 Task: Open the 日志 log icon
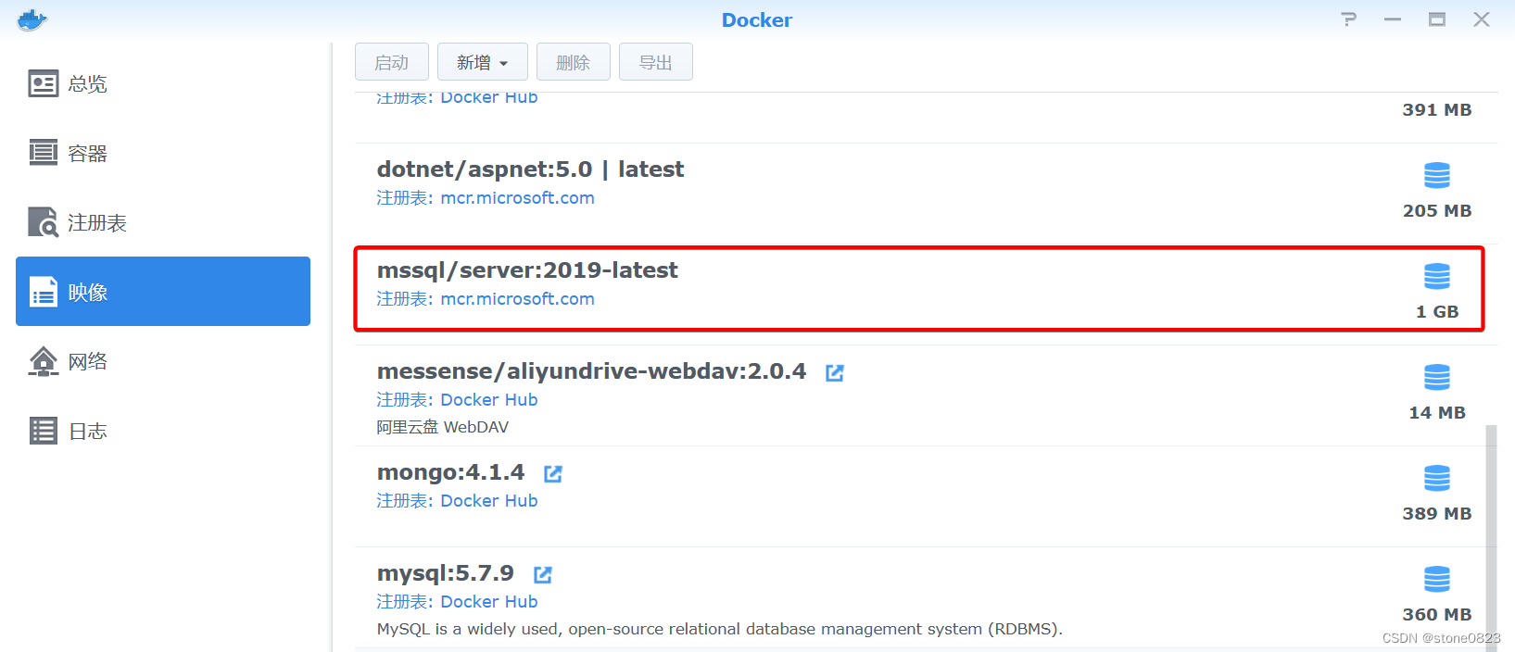[44, 431]
